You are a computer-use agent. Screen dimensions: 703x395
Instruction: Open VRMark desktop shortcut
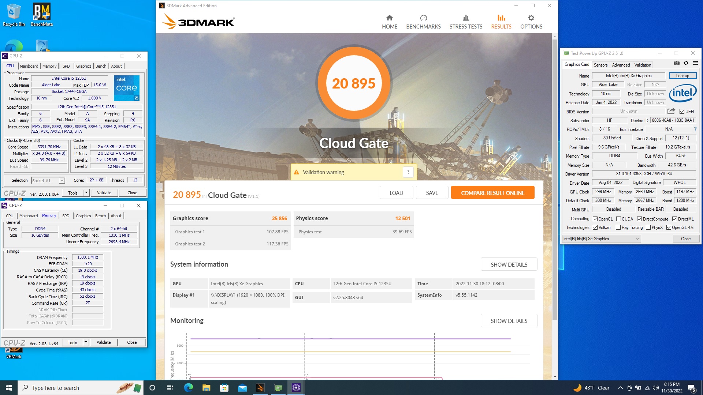pos(14,353)
